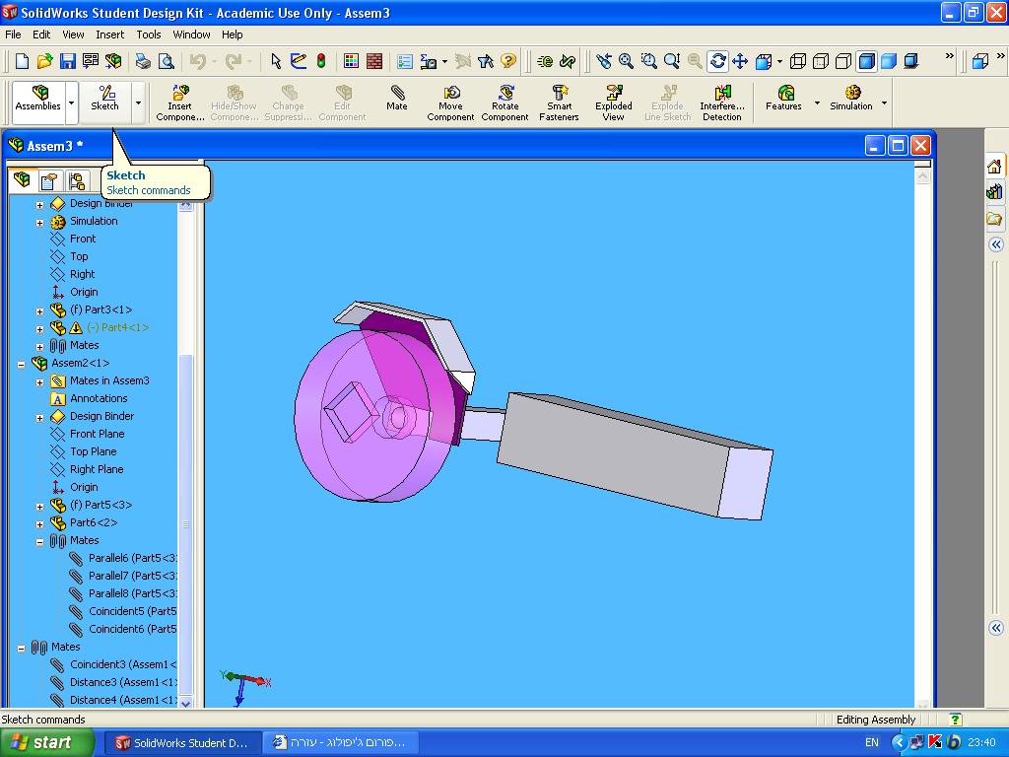Open the Assemblies toolbar dropdown arrow
The width and height of the screenshot is (1009, 757).
72,103
